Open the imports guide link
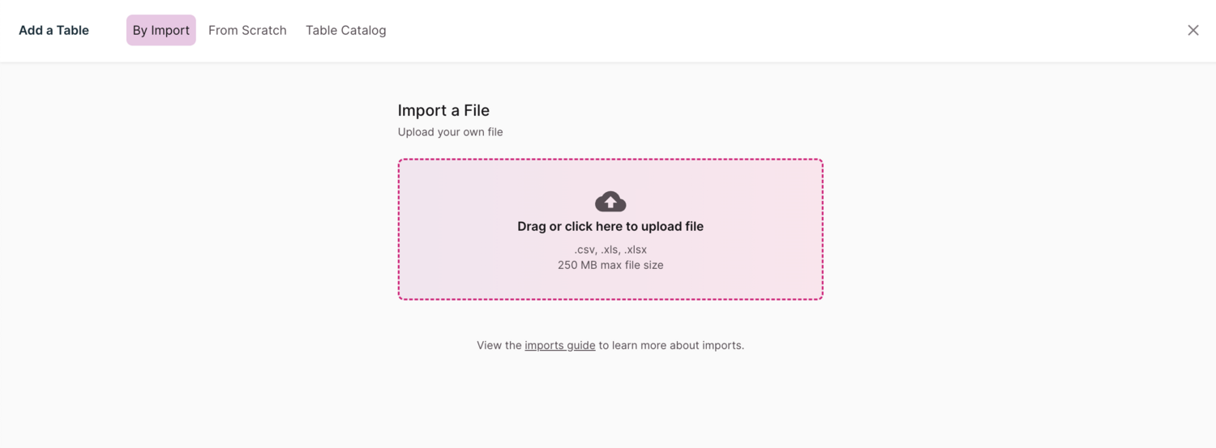Image resolution: width=1216 pixels, height=448 pixels. click(560, 345)
